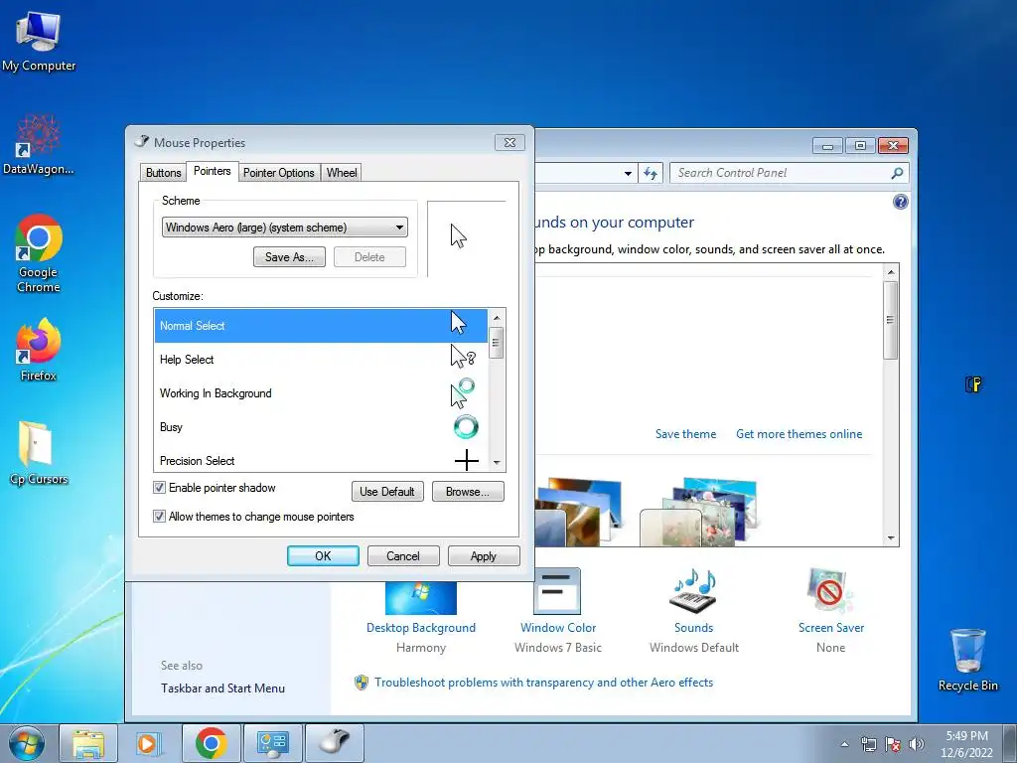Switch to Chrome in the taskbar
The image size is (1017, 763).
pyautogui.click(x=211, y=743)
